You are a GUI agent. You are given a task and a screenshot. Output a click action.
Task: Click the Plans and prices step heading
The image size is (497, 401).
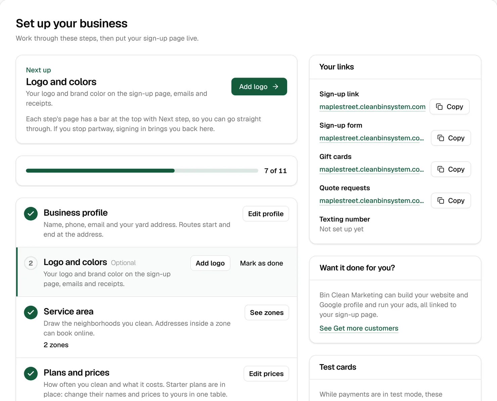77,373
